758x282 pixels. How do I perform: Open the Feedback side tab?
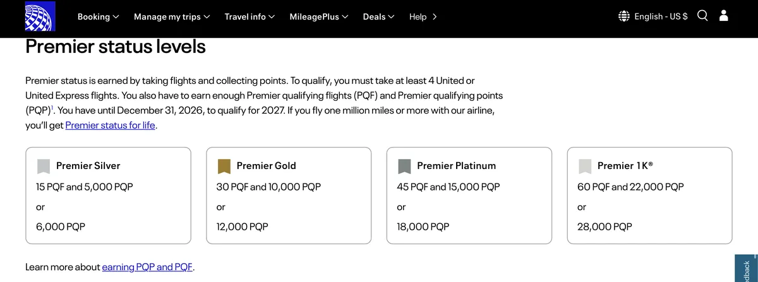click(746, 269)
